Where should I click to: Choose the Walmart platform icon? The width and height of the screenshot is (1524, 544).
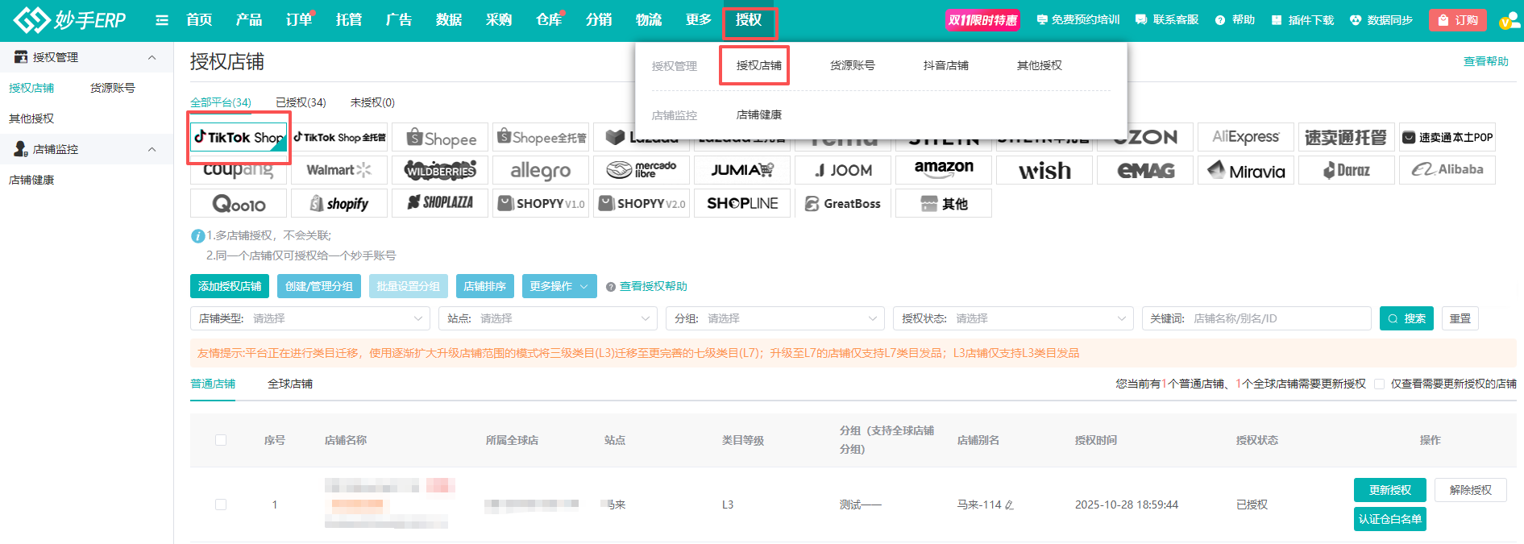pos(338,170)
